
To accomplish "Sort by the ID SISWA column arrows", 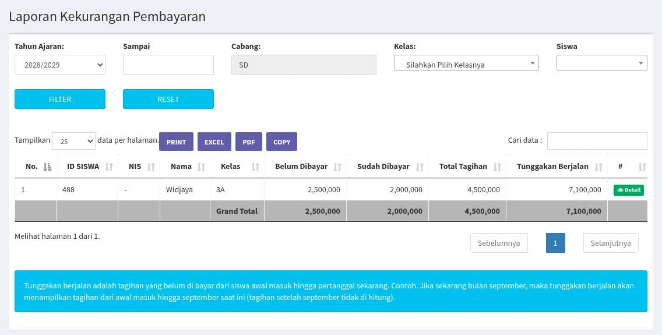I will coord(109,167).
